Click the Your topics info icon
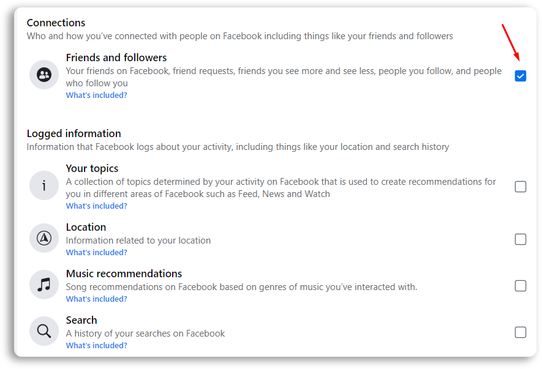 click(x=44, y=185)
